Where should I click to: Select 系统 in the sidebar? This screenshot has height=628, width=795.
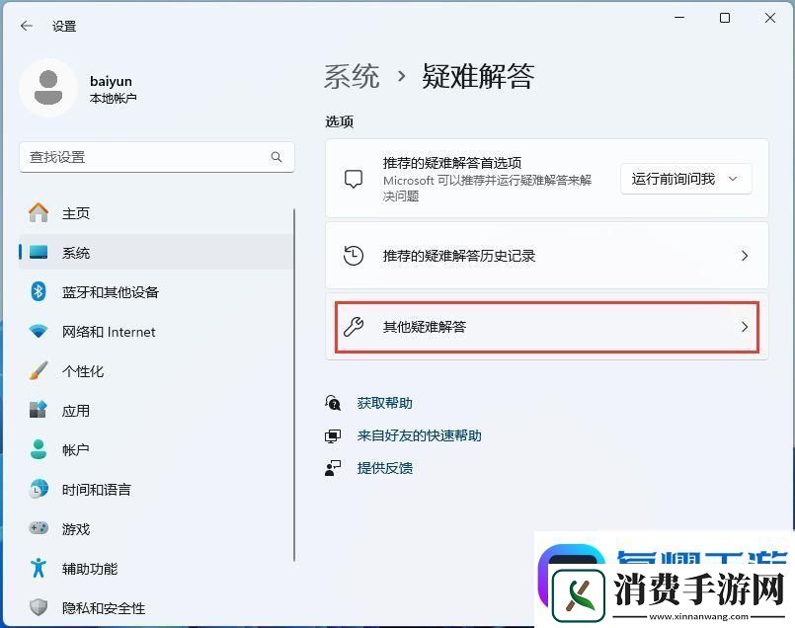point(156,252)
